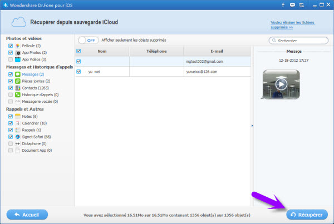Click the Pellicule camera roll icon
The image size is (334, 224).
[x=18, y=46]
